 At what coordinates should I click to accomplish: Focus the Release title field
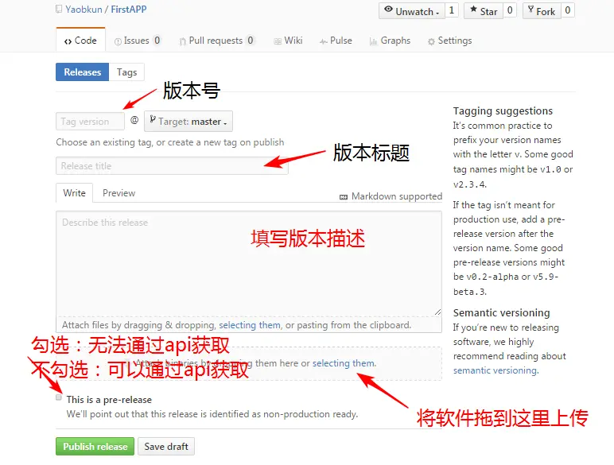[172, 166]
